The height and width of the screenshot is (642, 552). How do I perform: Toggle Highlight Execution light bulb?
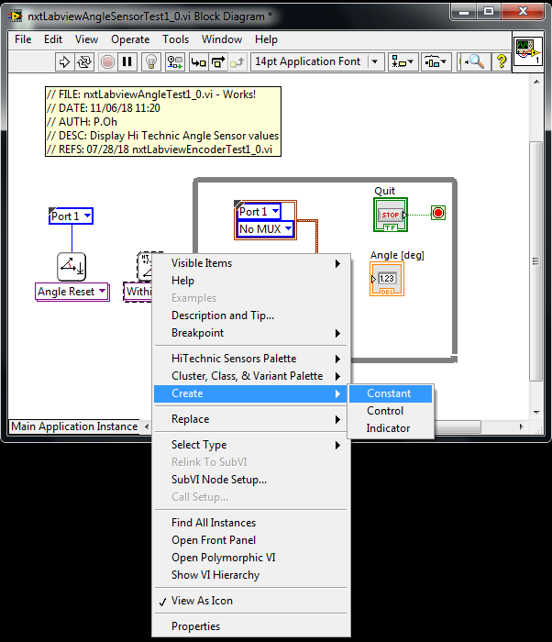tap(151, 61)
